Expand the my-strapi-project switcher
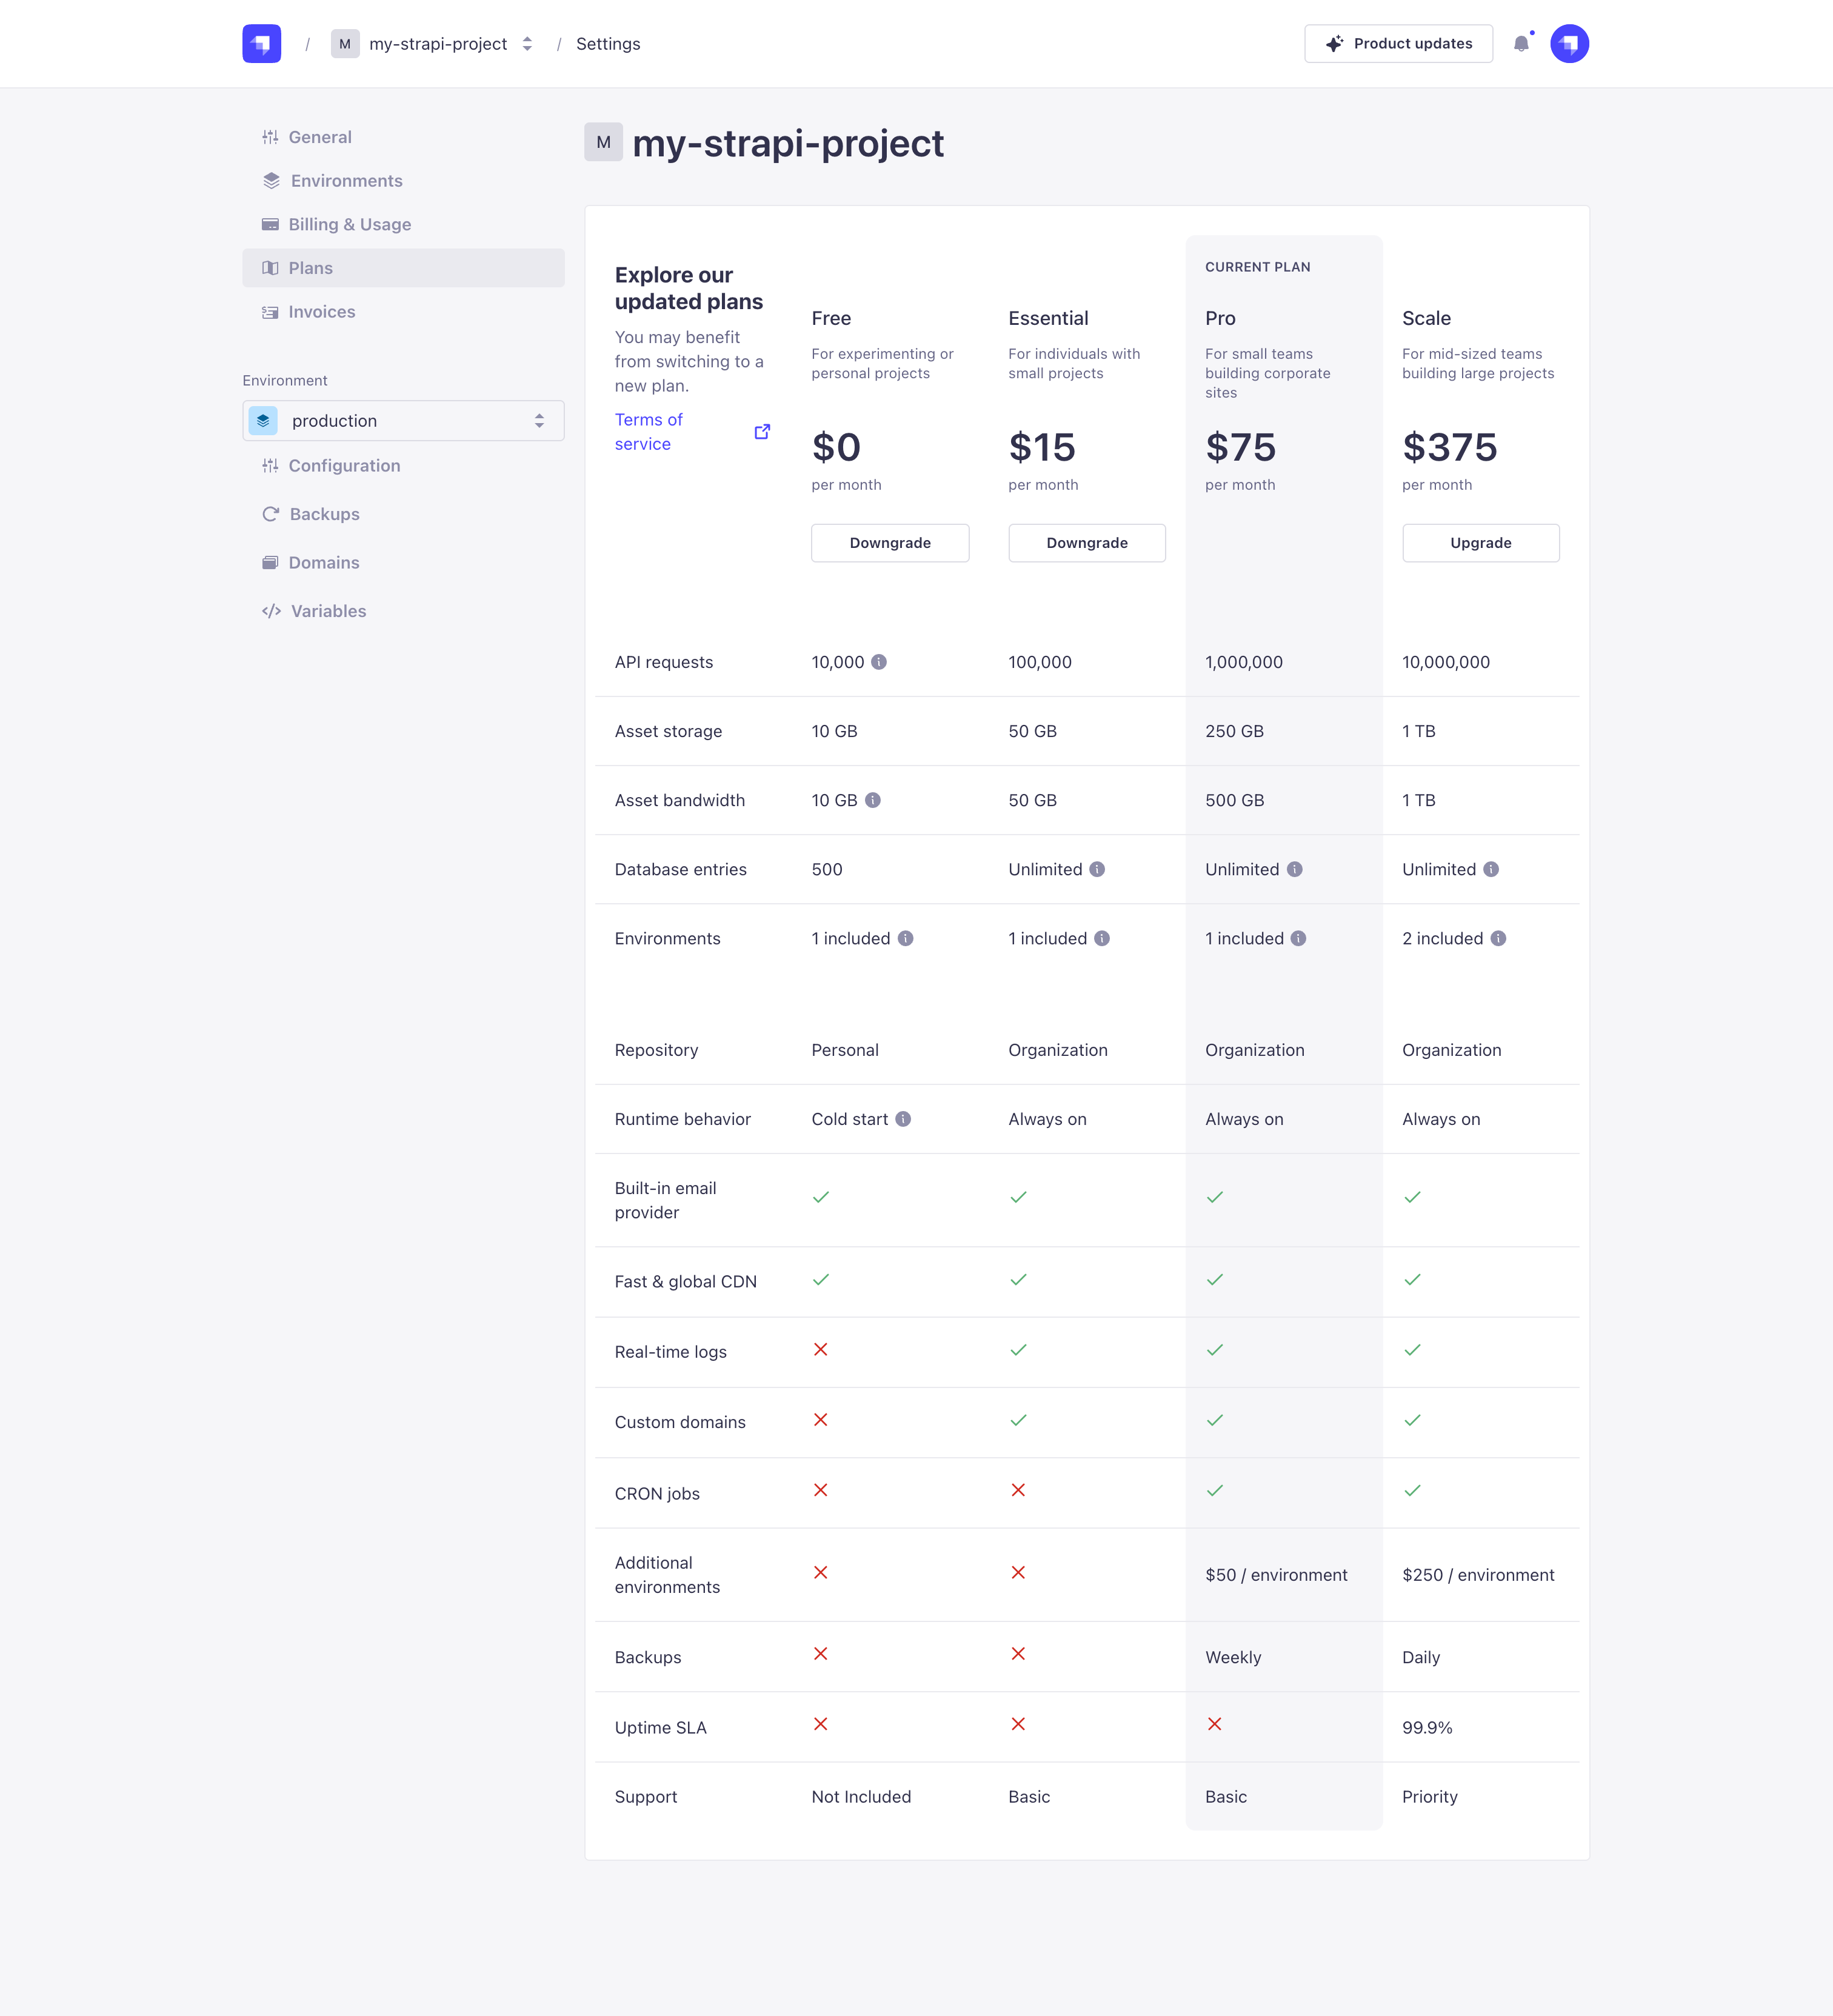This screenshot has height=2016, width=1833. point(527,44)
